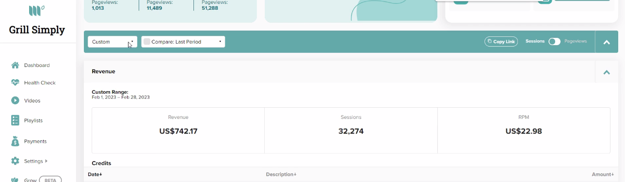
Task: Click the Copy Link button
Action: (501, 42)
